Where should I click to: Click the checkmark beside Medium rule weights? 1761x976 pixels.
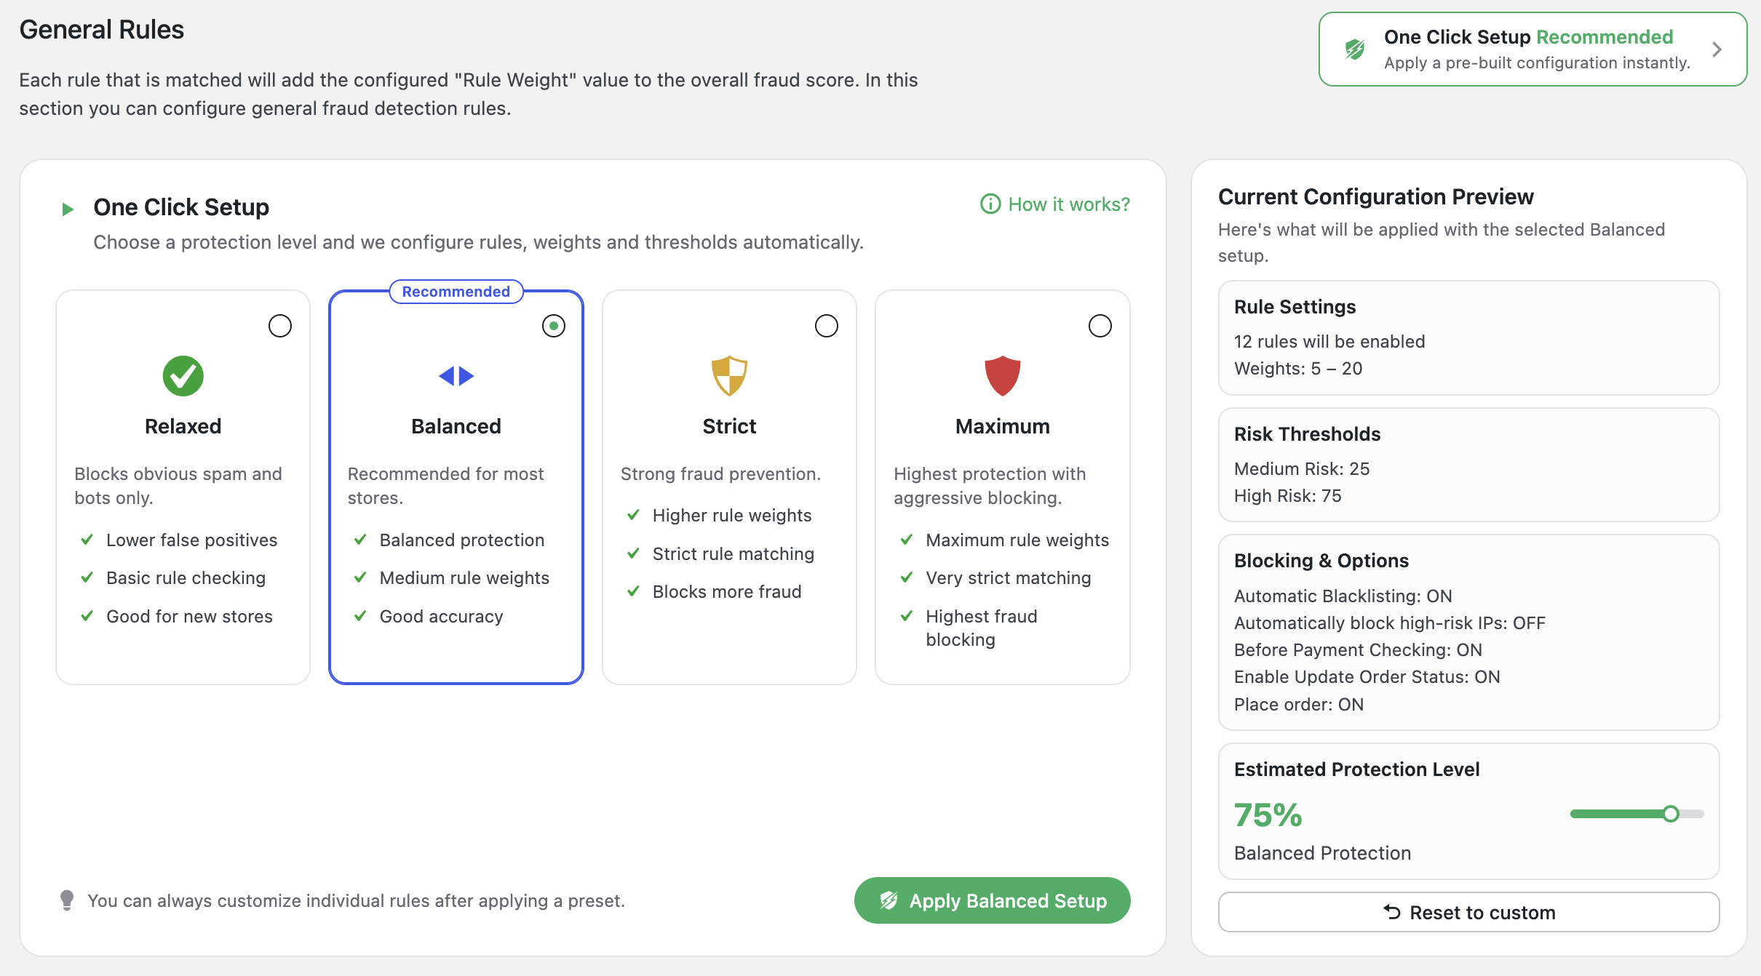[x=360, y=577]
